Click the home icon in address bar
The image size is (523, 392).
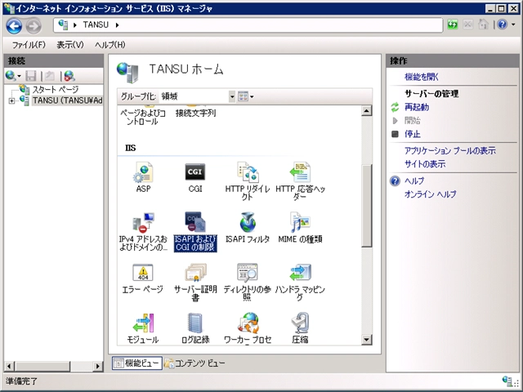pos(483,24)
